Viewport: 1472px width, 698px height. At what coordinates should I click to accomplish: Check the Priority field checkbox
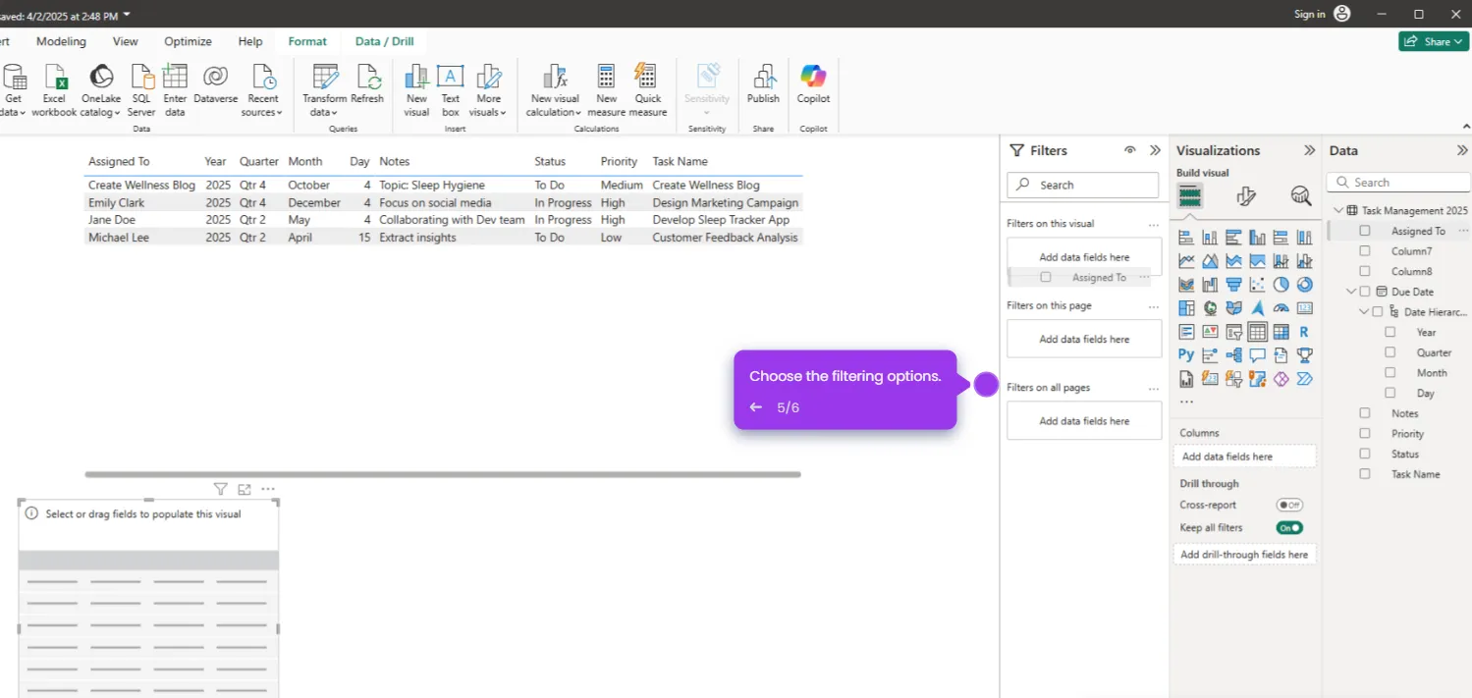tap(1364, 434)
